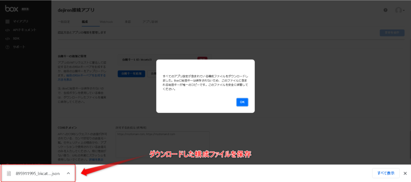Select the 構成 tab
Viewport: 411px width, 182px height.
click(x=85, y=22)
